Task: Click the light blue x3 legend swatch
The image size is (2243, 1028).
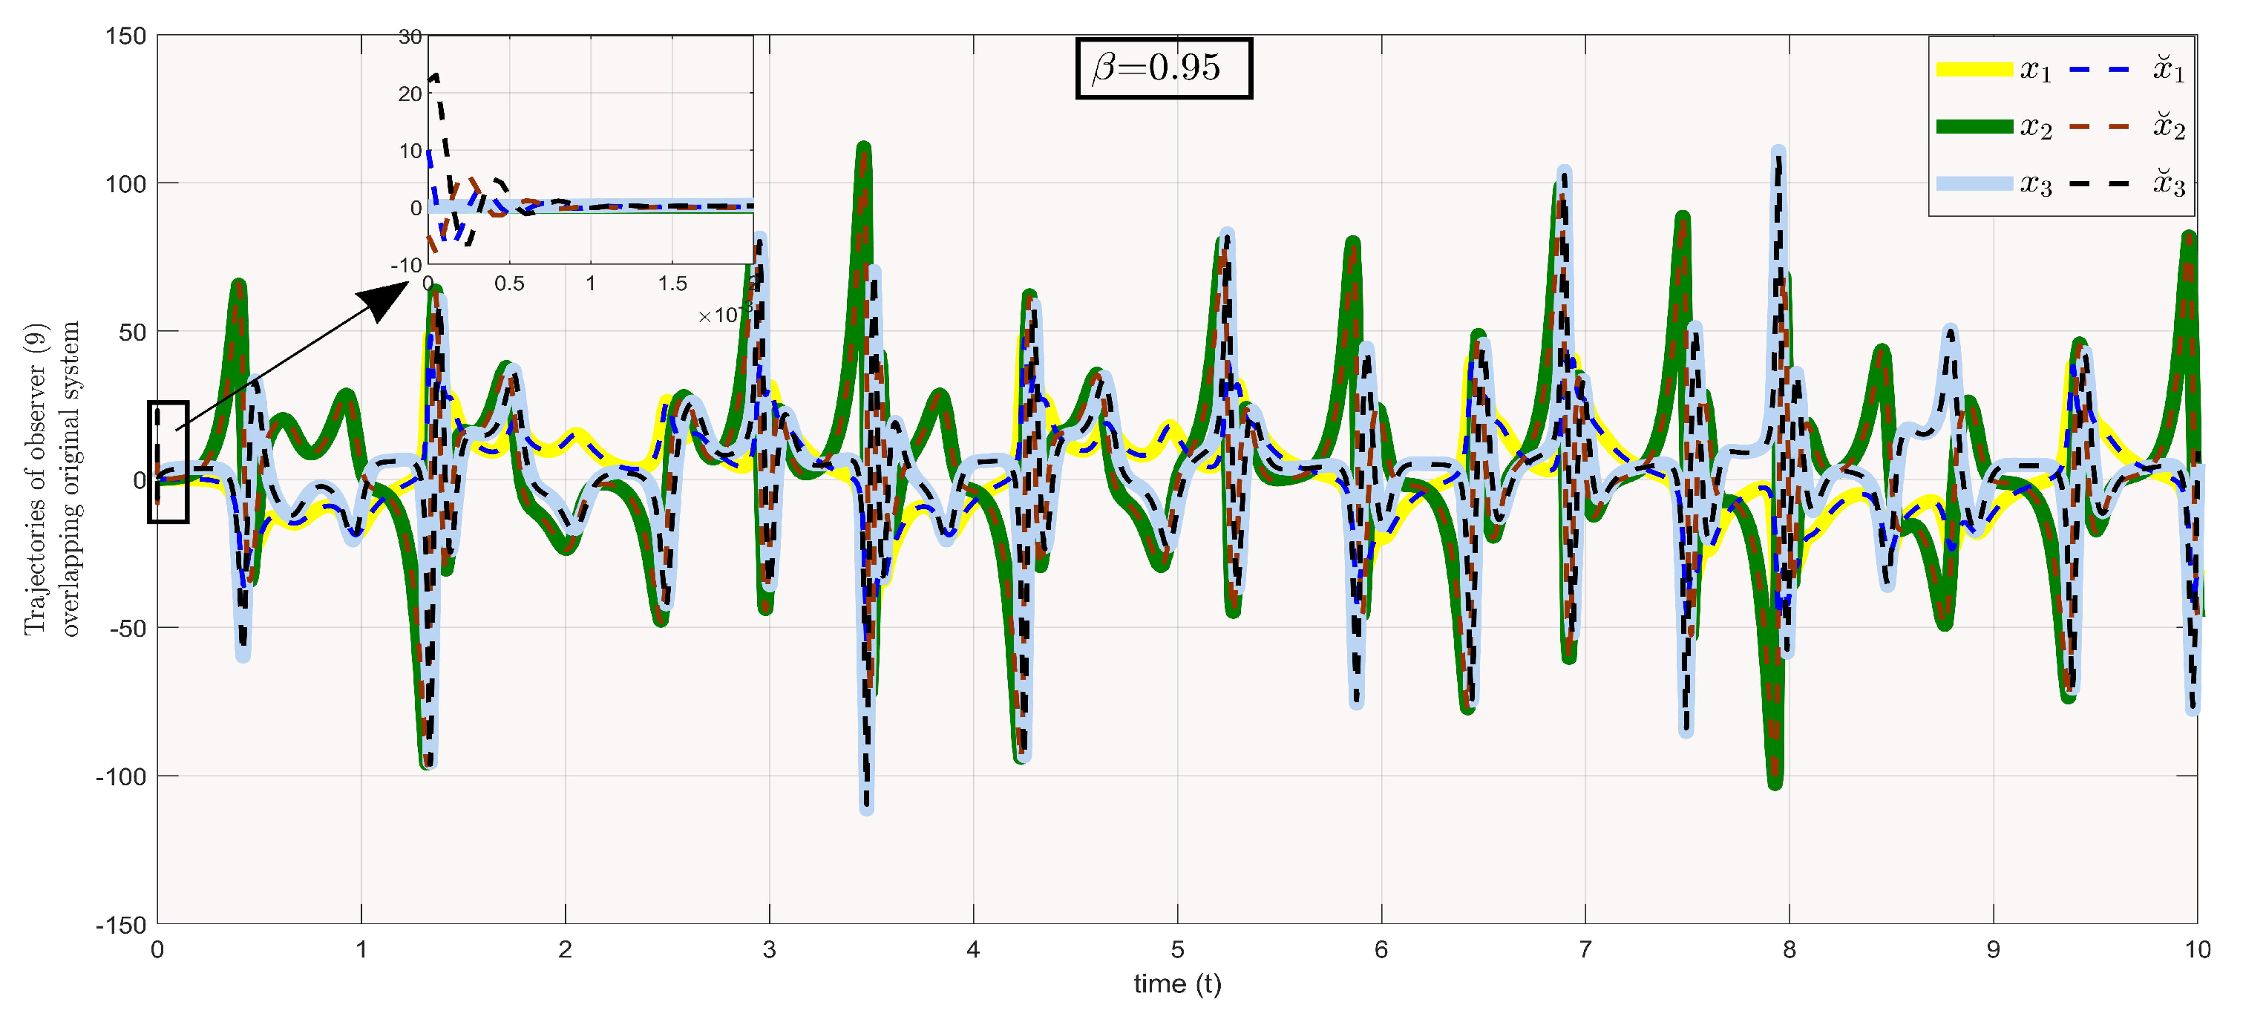Action: [1974, 183]
